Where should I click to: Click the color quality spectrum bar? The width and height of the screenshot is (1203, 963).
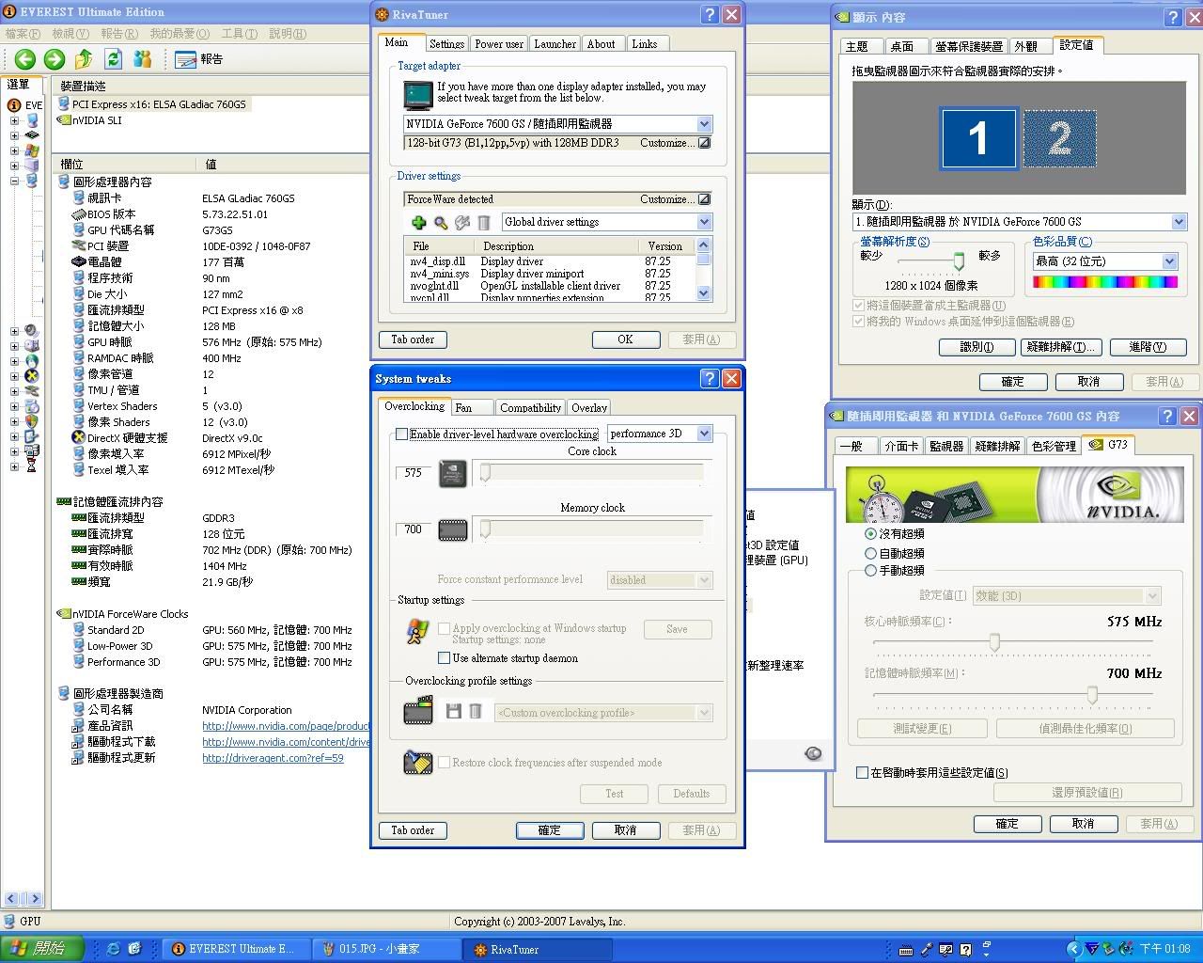(1105, 281)
